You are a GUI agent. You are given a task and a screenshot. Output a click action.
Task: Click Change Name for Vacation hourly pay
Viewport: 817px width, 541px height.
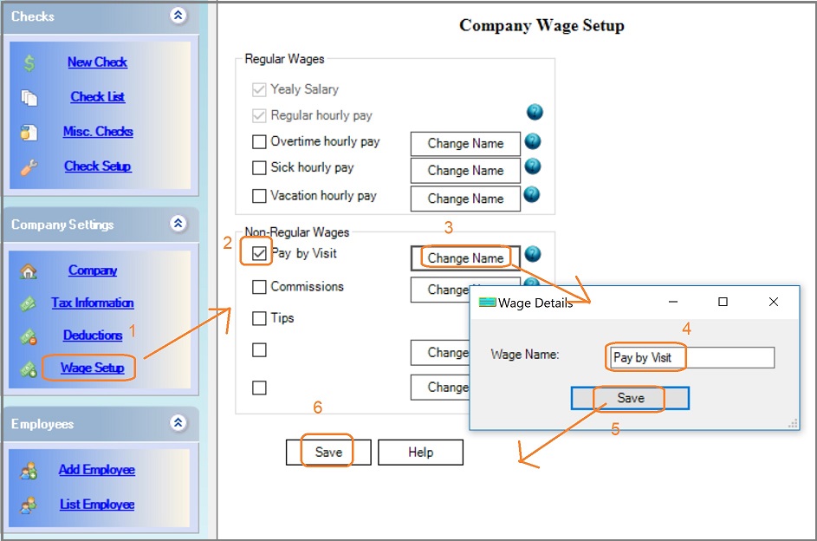point(465,199)
